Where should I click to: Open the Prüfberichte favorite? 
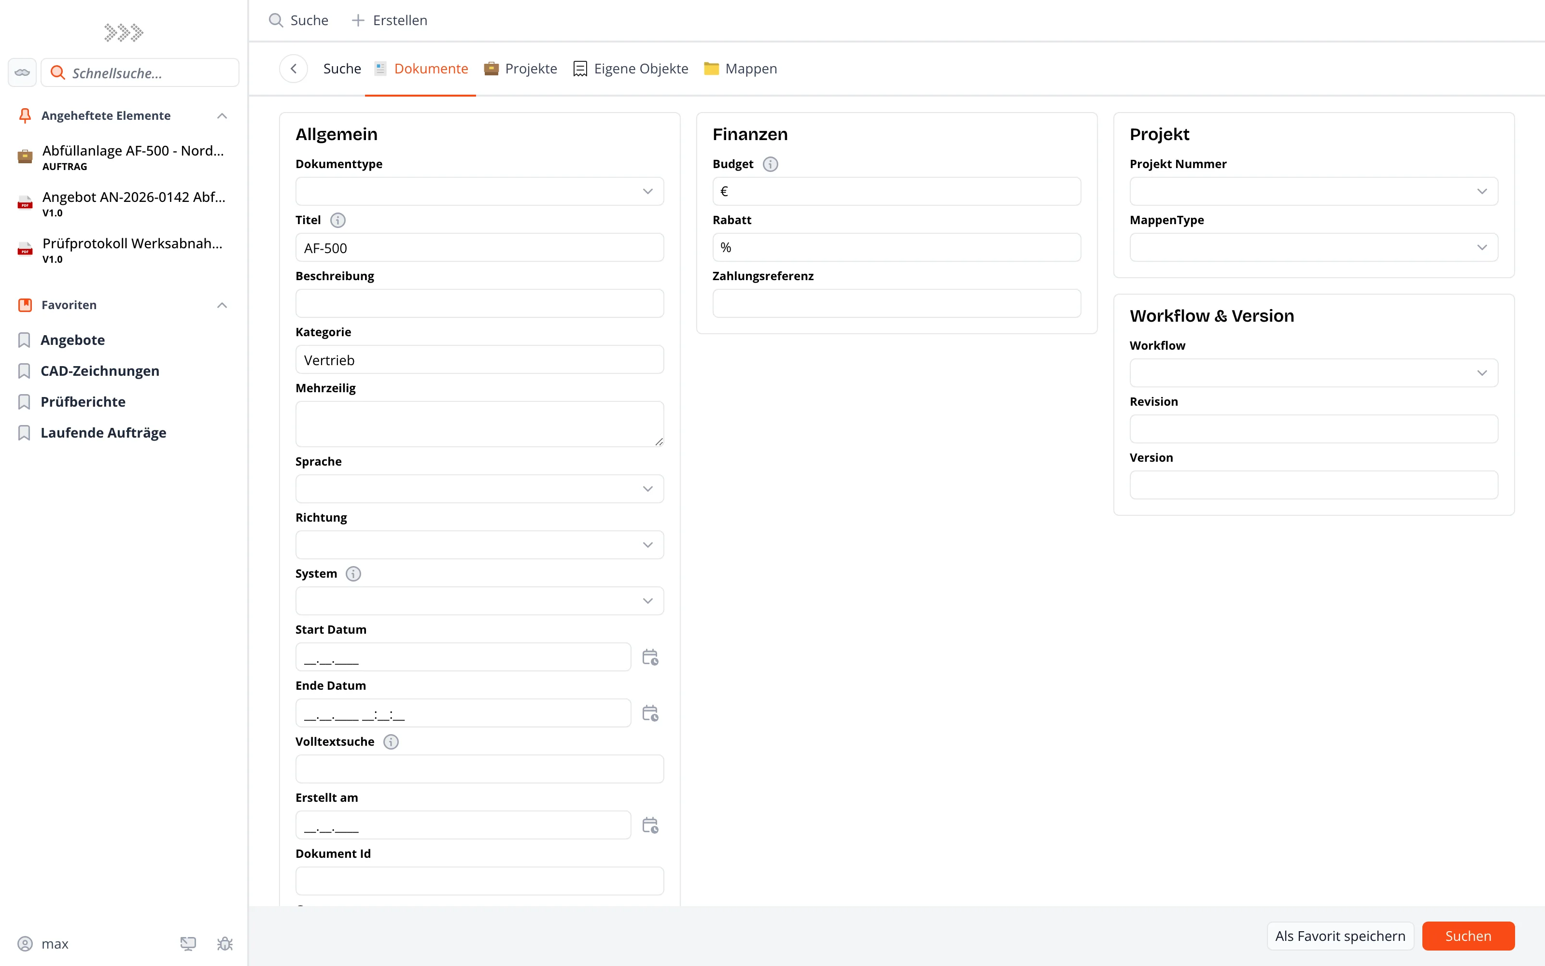click(x=83, y=402)
